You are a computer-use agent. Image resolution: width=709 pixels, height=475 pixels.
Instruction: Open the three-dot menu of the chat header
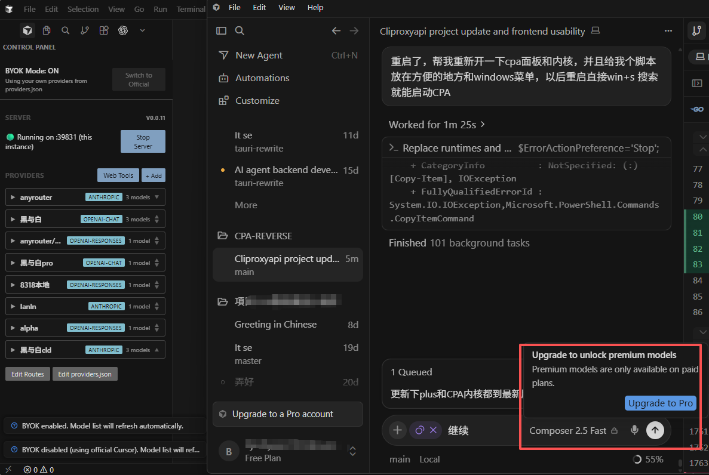[668, 31]
